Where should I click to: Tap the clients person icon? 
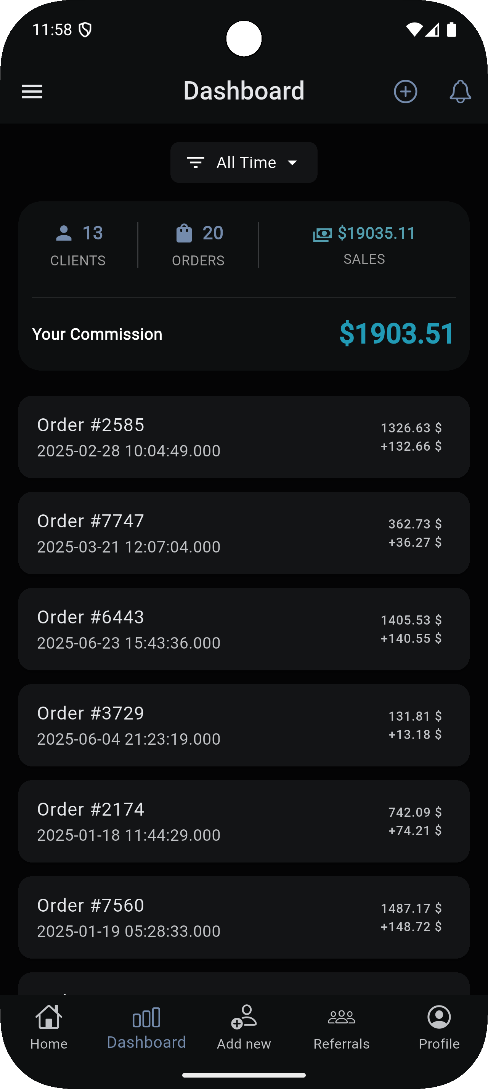[x=64, y=233]
